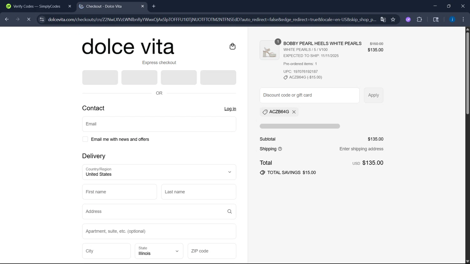Click the UPC: 197076192187 text
The image size is (470, 264).
point(300,72)
